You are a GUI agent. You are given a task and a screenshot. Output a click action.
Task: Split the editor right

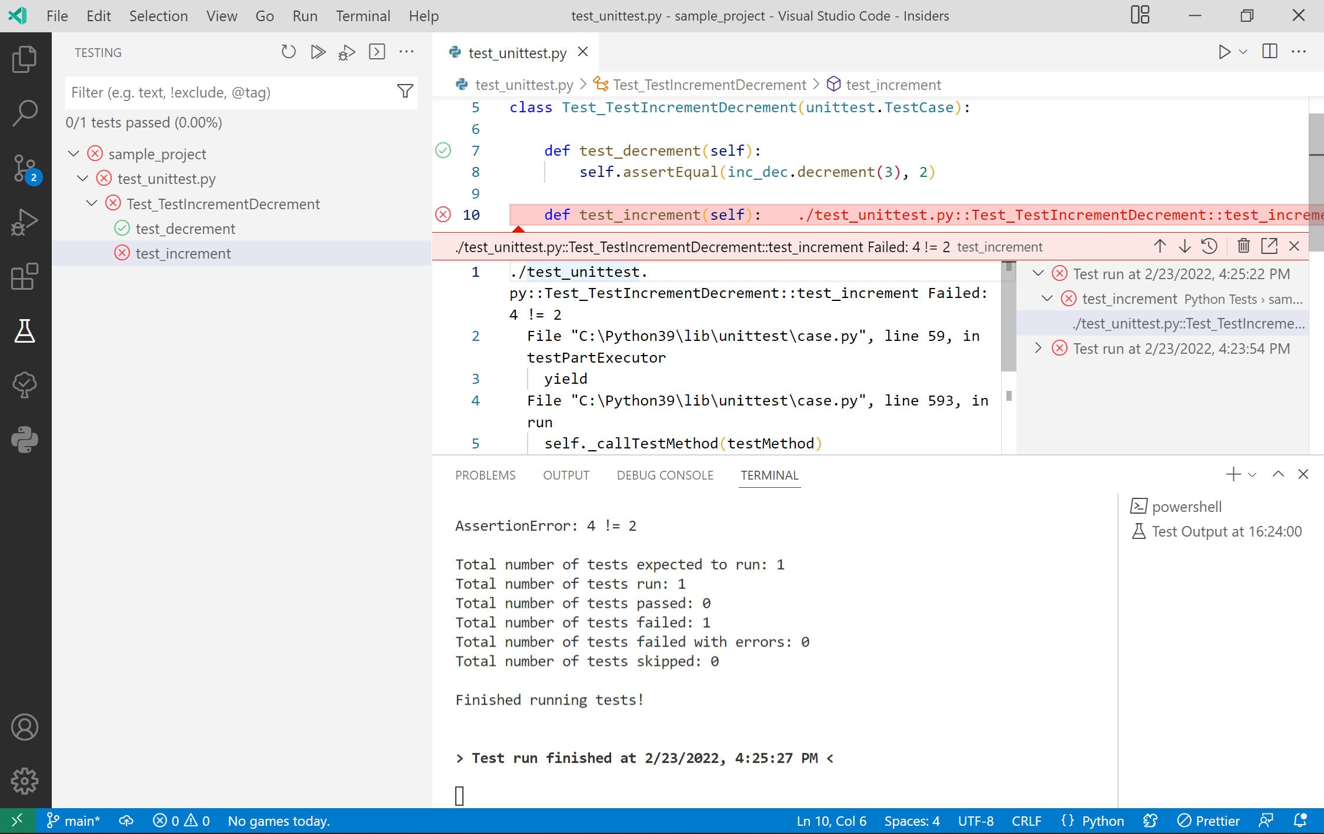(1270, 52)
